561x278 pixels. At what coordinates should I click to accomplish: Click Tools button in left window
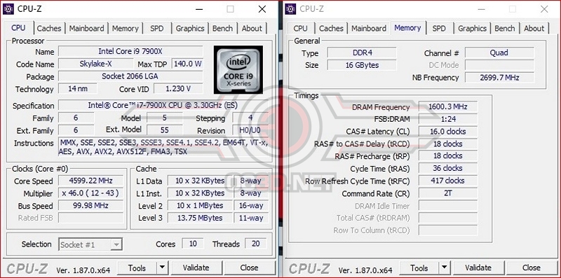pos(137,267)
